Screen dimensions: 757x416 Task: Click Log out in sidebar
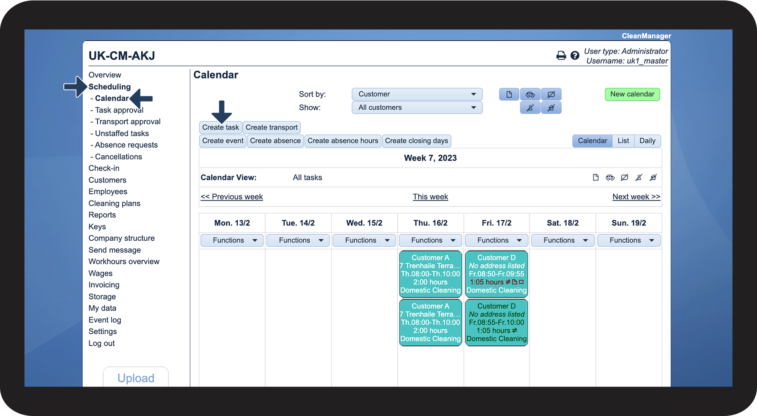point(102,344)
